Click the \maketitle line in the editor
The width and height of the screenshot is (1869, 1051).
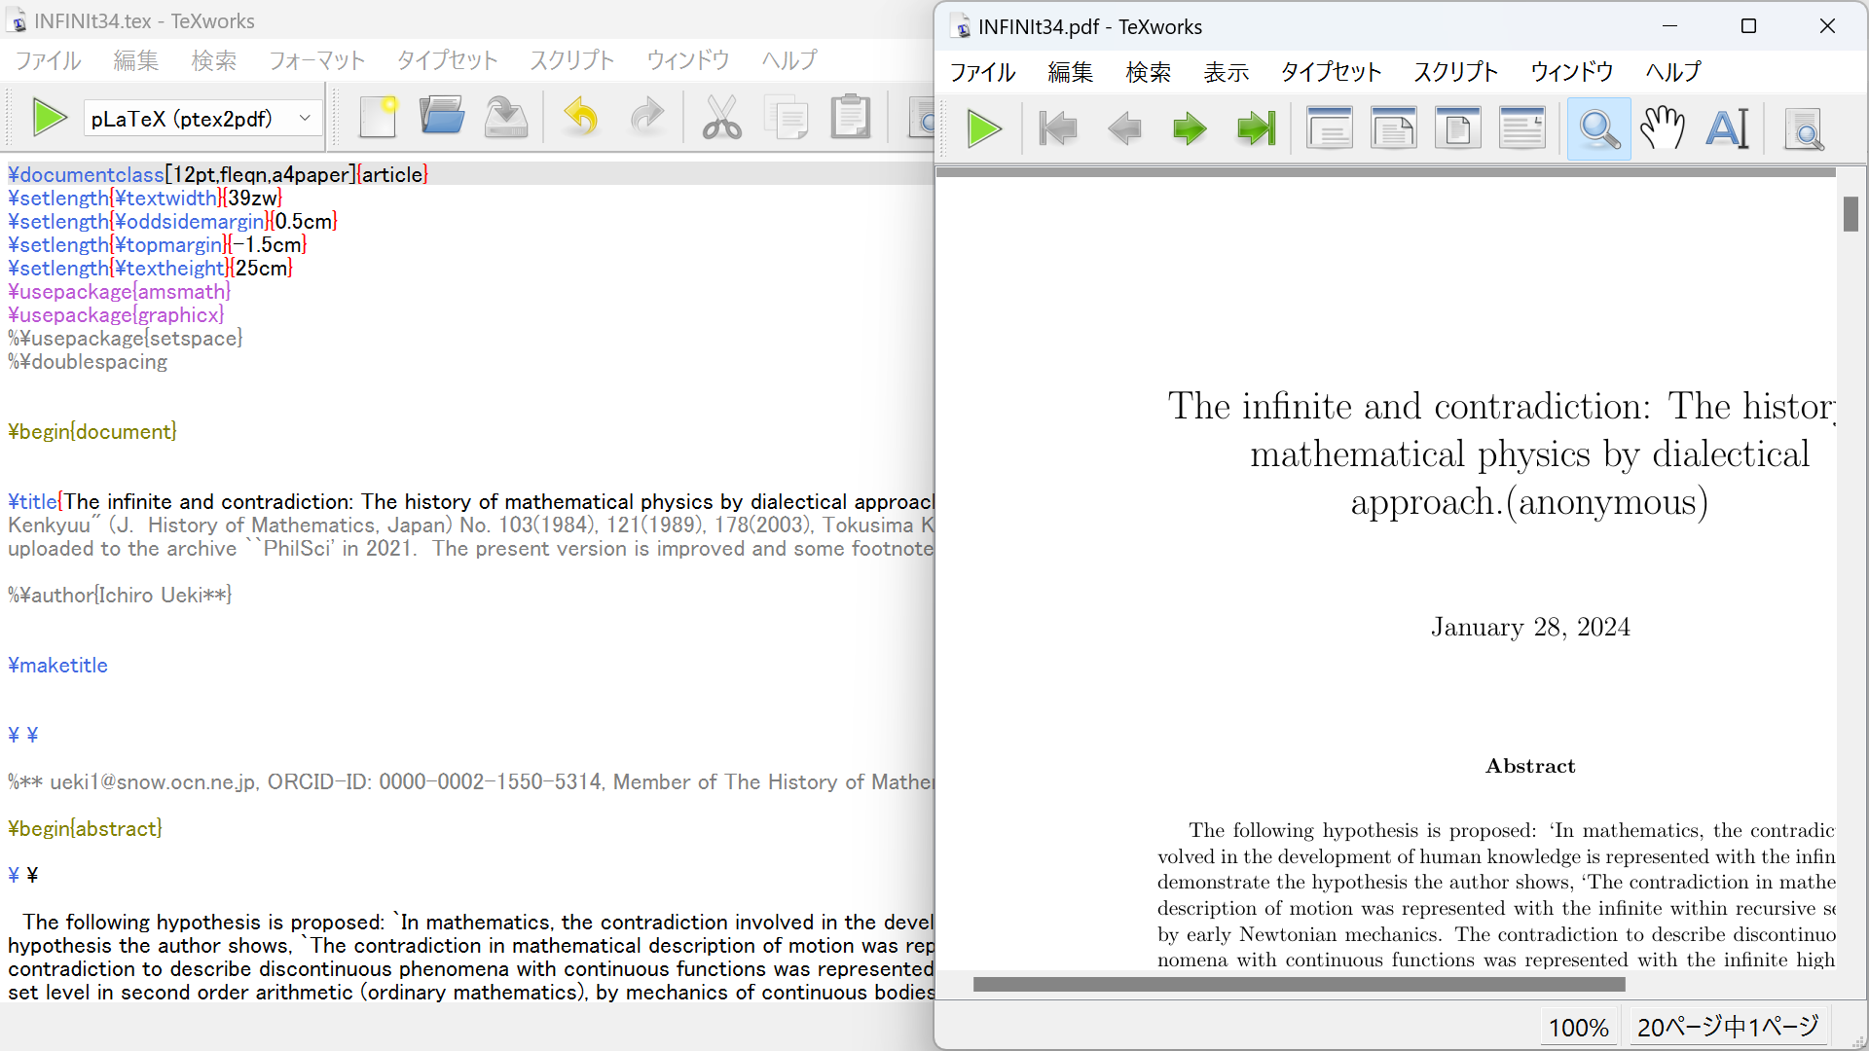click(x=57, y=666)
